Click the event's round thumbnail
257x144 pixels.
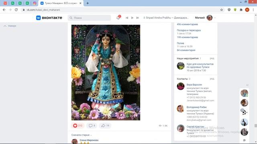pyautogui.click(x=181, y=66)
